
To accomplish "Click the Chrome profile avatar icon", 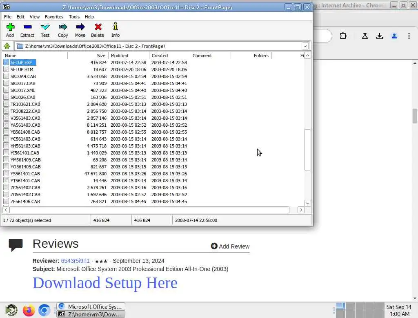I will click(x=394, y=36).
